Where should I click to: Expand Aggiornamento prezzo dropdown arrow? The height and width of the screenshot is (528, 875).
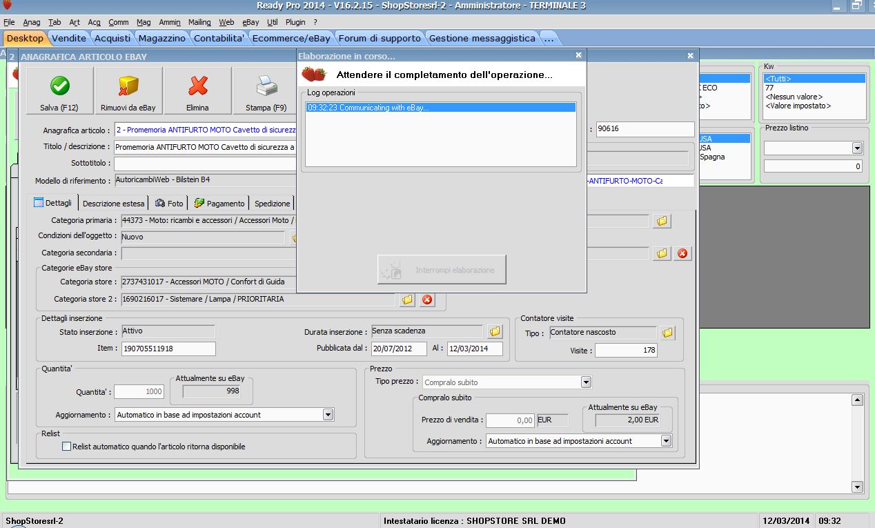click(x=666, y=441)
